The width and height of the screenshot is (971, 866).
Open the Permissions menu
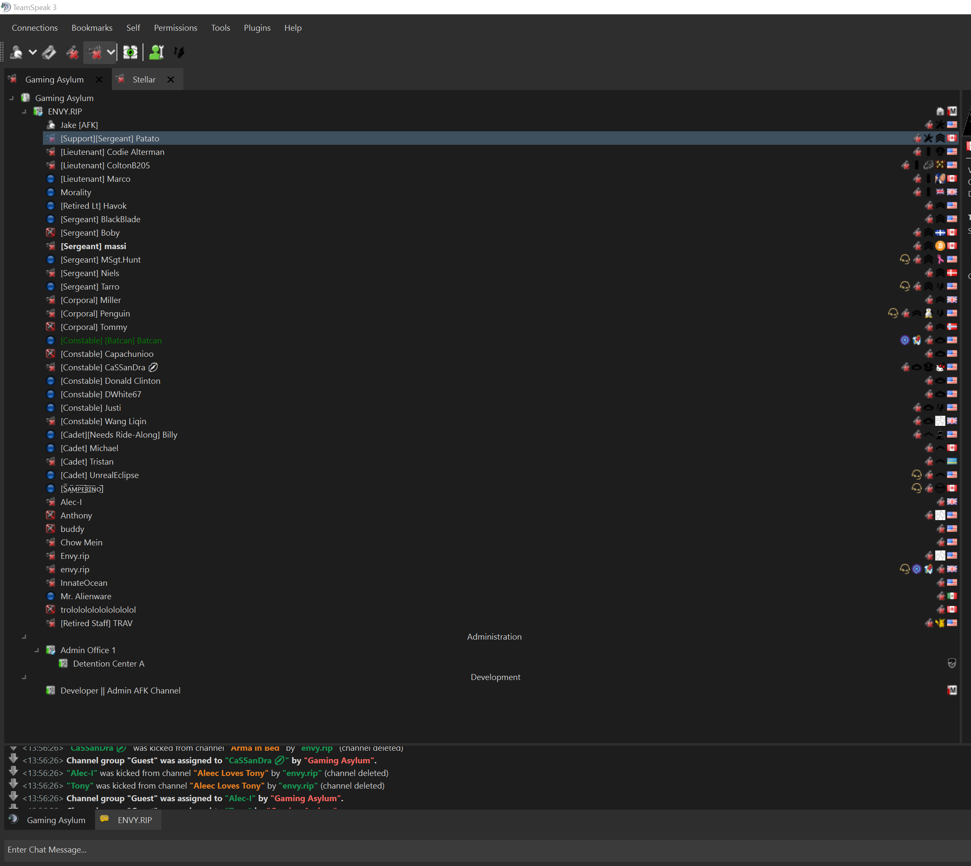[x=175, y=28]
